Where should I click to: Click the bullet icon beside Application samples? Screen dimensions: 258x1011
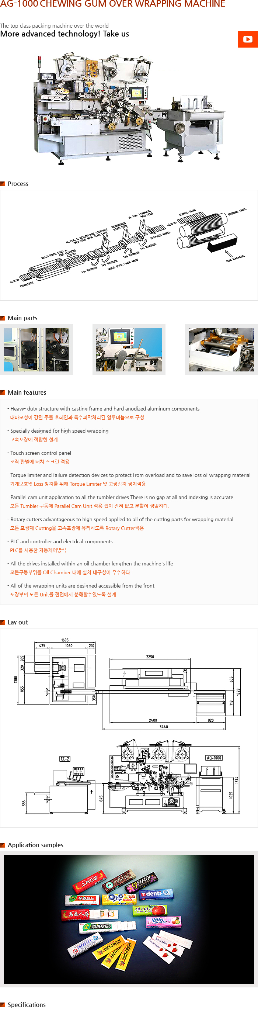(x=3, y=845)
